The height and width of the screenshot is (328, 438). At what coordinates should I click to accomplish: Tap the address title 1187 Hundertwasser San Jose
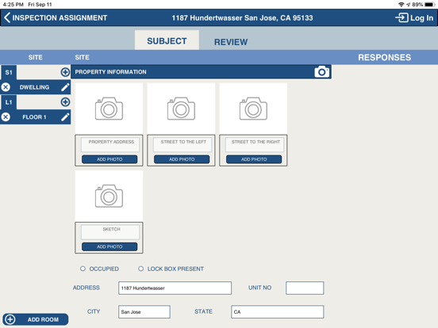click(242, 18)
